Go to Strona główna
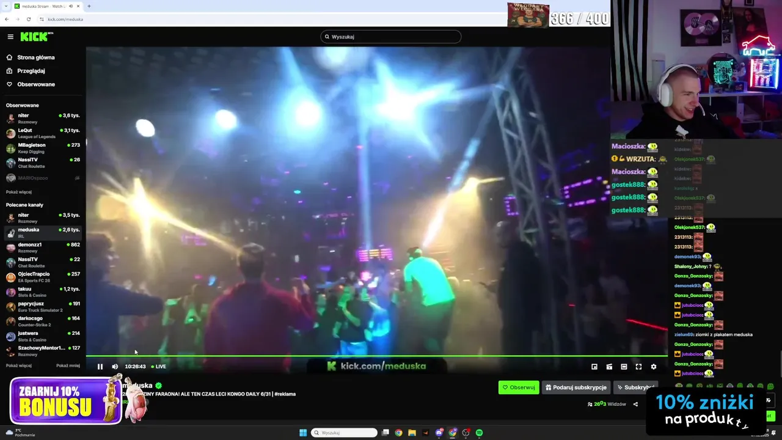 coord(36,57)
